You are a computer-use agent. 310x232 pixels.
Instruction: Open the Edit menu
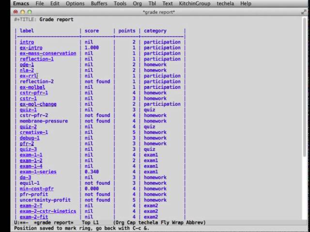(x=55, y=3)
